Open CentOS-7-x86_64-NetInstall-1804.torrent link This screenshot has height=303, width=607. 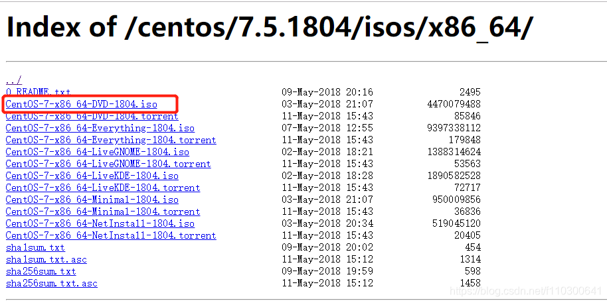coord(111,235)
